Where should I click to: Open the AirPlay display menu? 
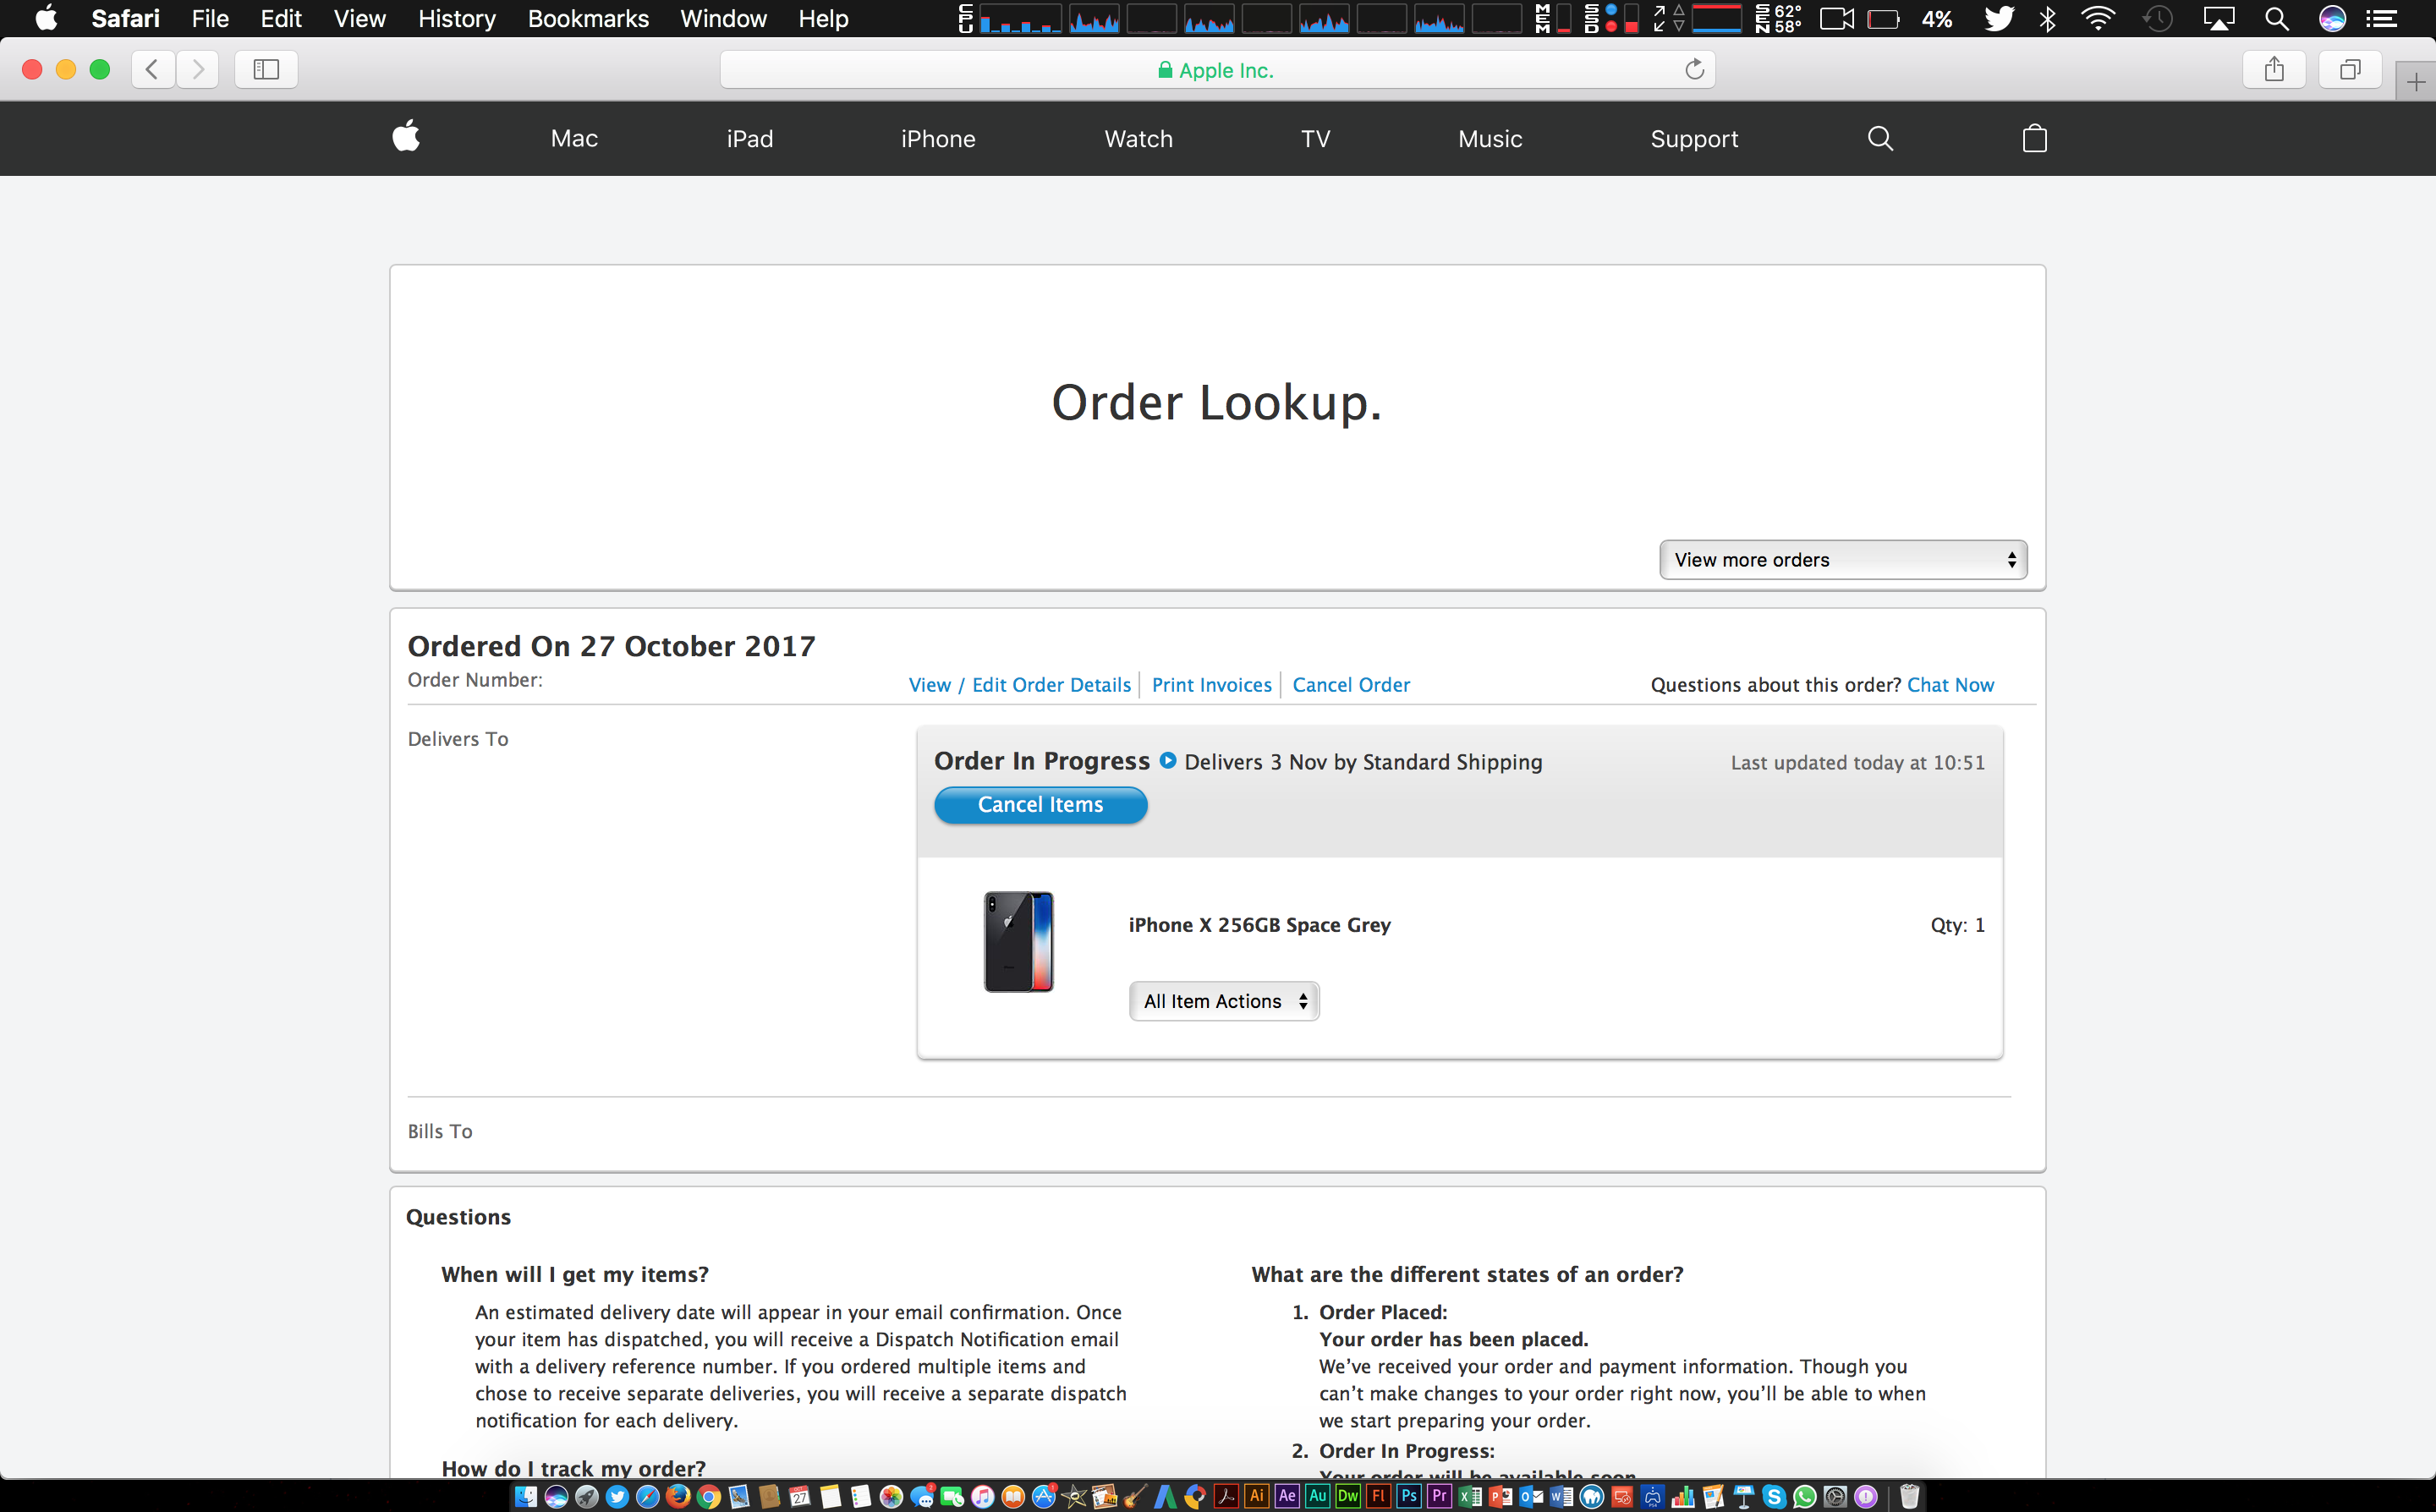2218,18
